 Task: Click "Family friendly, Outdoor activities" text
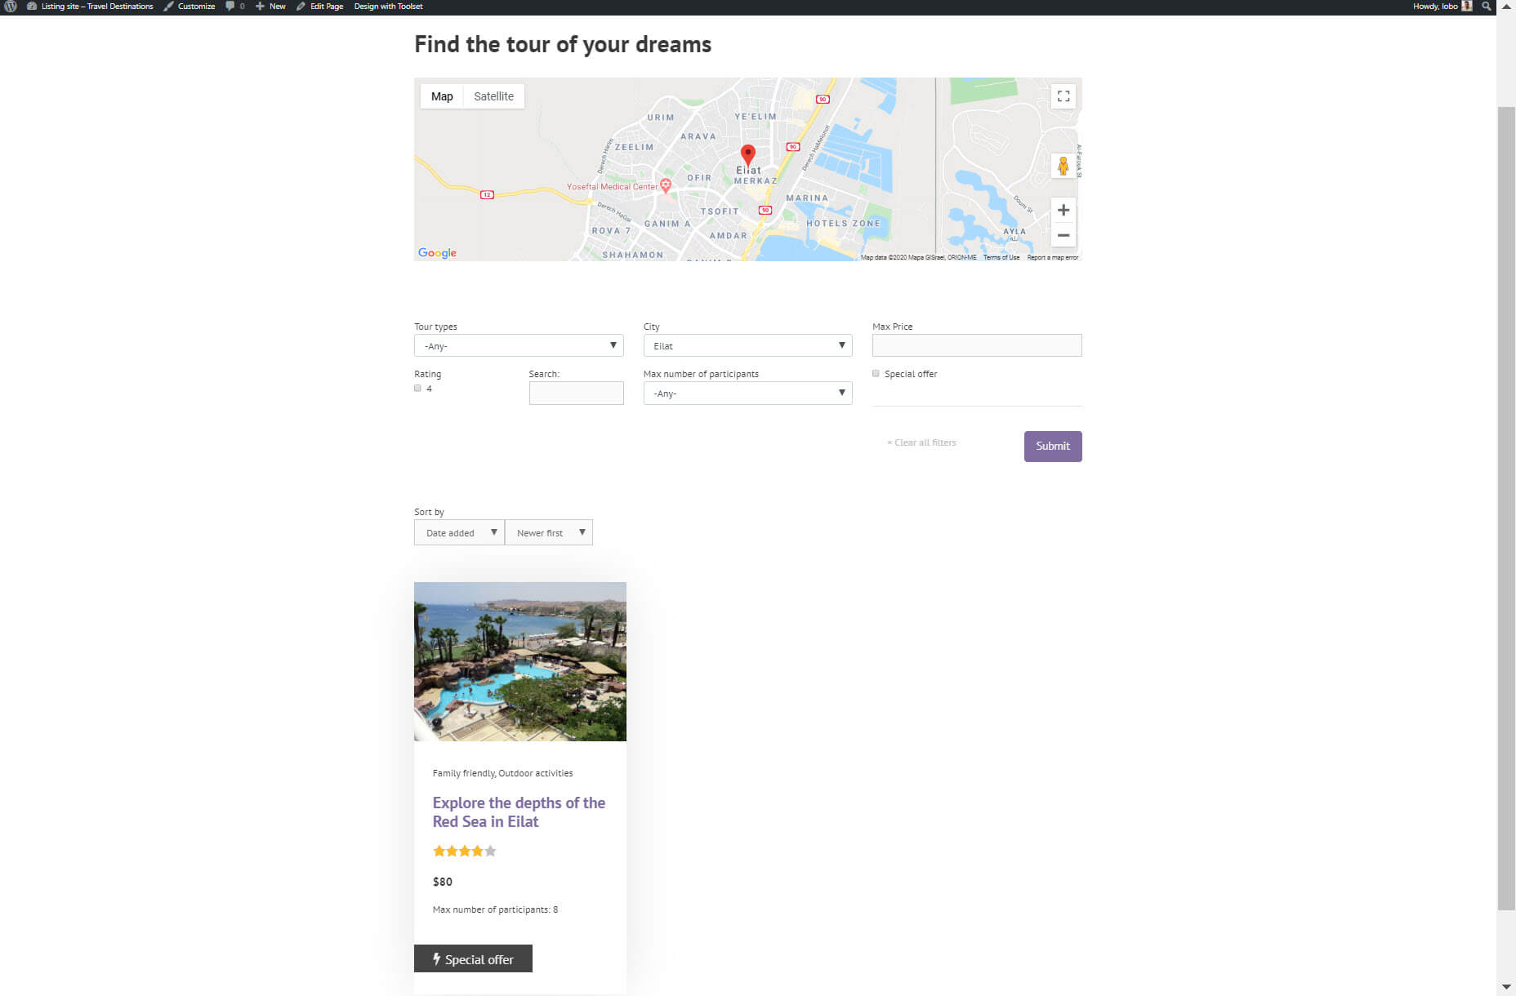point(502,773)
